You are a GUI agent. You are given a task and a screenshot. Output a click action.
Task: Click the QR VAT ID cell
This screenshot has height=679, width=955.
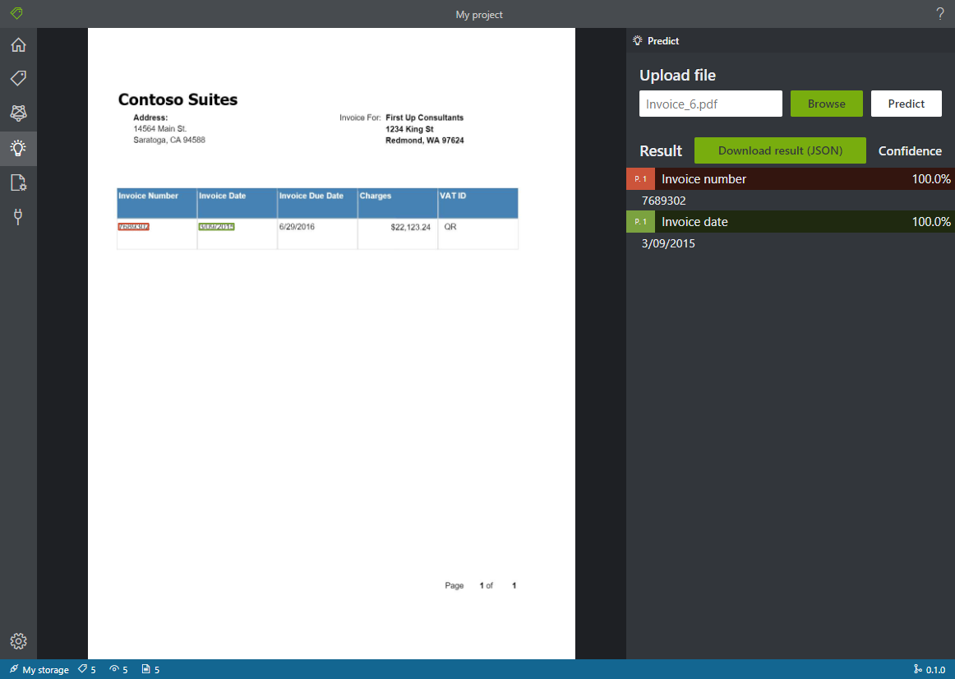coord(450,227)
